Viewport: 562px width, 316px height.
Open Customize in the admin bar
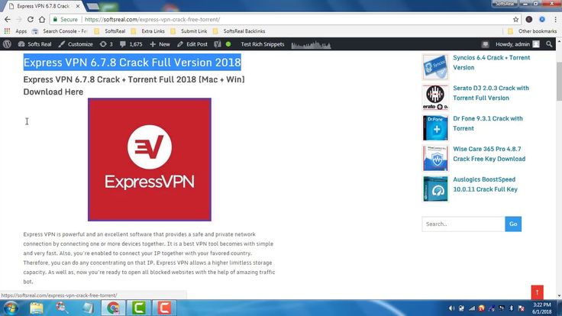76,44
